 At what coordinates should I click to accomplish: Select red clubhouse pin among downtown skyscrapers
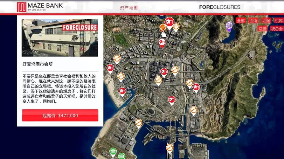(164, 72)
